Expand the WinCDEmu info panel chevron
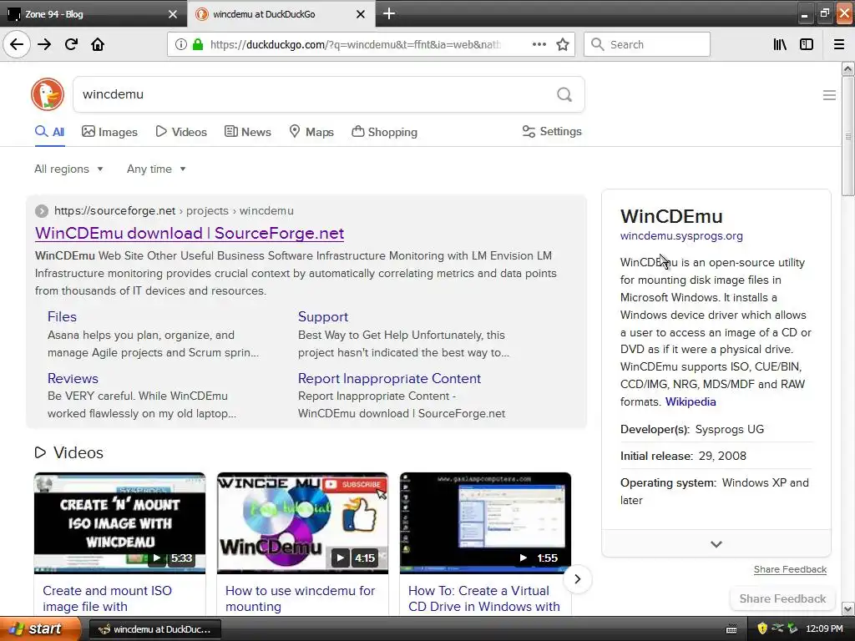The image size is (855, 641). point(716,544)
